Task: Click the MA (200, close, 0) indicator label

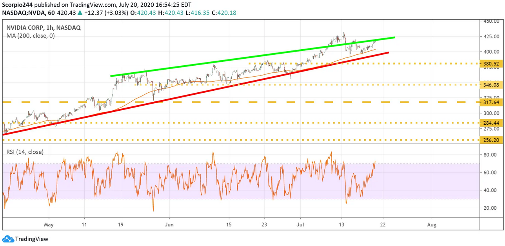Action: pyautogui.click(x=30, y=36)
